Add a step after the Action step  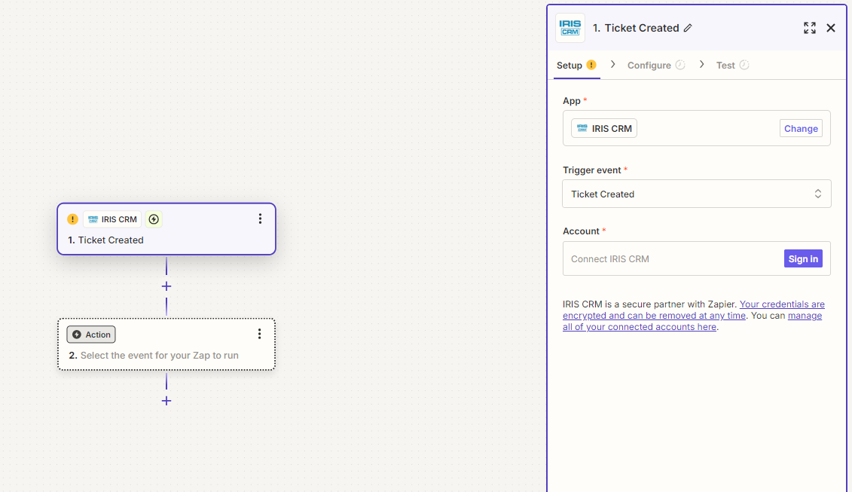166,402
